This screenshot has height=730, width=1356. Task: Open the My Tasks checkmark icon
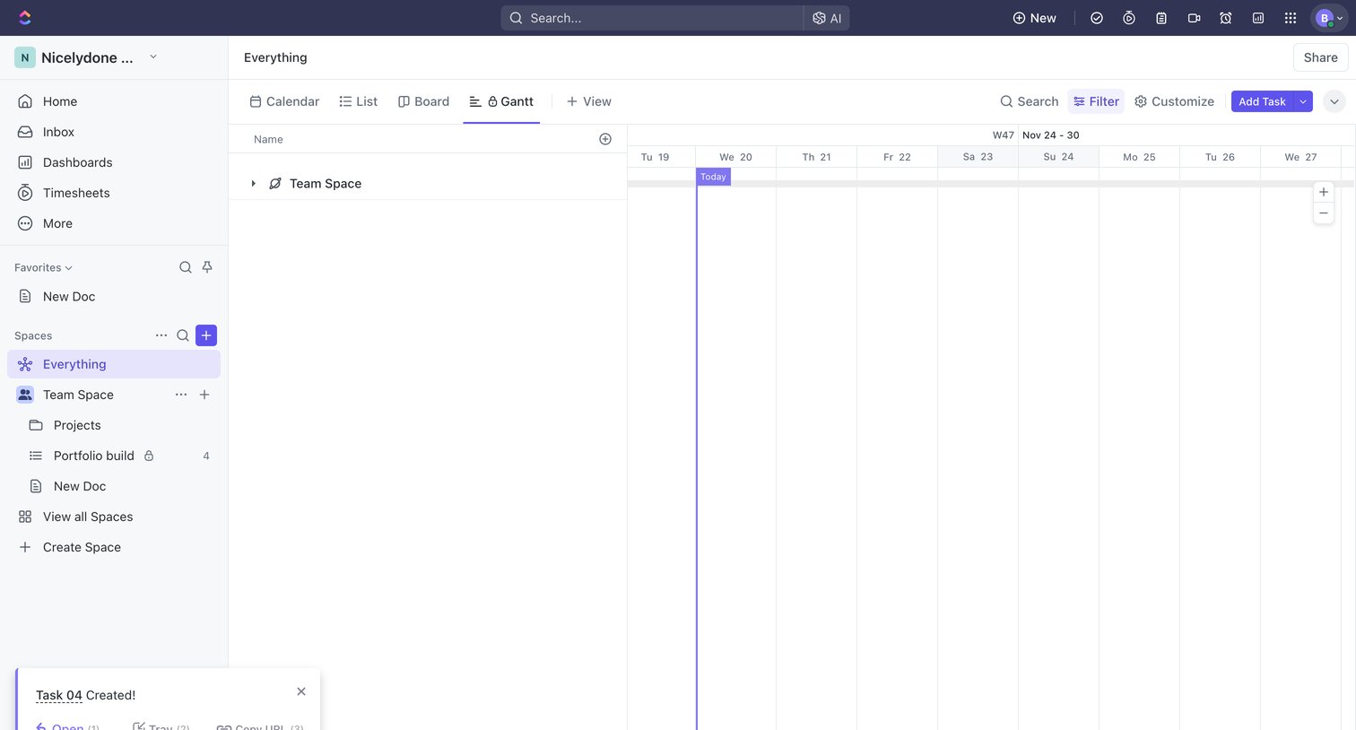click(x=1097, y=18)
